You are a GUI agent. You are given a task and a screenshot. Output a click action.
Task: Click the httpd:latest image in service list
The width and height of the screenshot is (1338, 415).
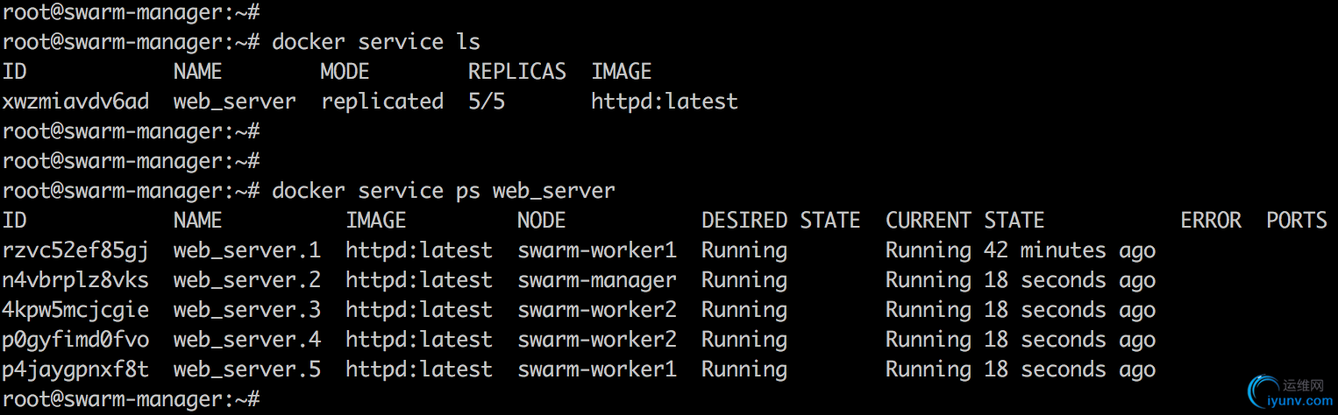[x=665, y=102]
